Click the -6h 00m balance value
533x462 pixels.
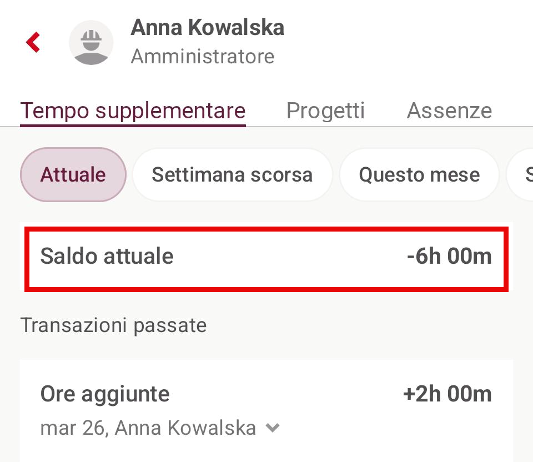tap(449, 257)
